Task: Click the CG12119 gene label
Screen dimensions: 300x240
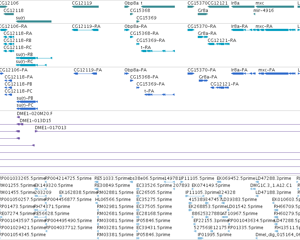Action: tap(82, 3)
